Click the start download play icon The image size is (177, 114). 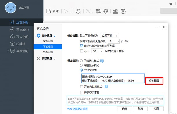66,11
